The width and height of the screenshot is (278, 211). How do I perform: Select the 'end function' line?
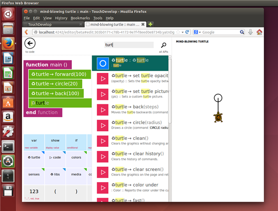pos(43,112)
